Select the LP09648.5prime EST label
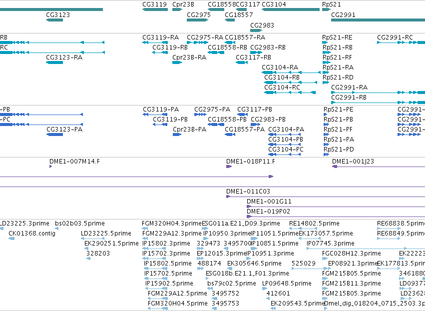425x311 pixels. 287,283
